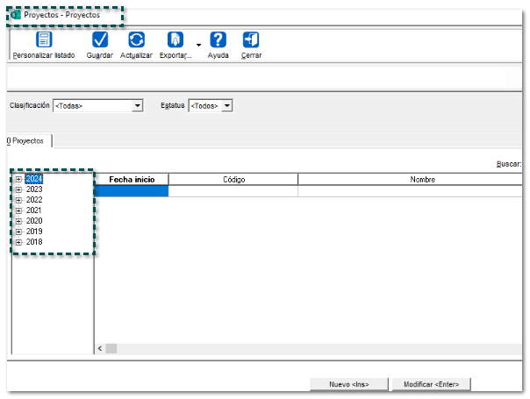Select the highlighted Fecha inicio cell
The height and width of the screenshot is (399, 530).
(132, 190)
